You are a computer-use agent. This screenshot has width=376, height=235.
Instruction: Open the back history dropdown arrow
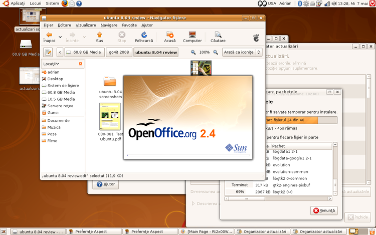pyautogui.click(x=60, y=37)
